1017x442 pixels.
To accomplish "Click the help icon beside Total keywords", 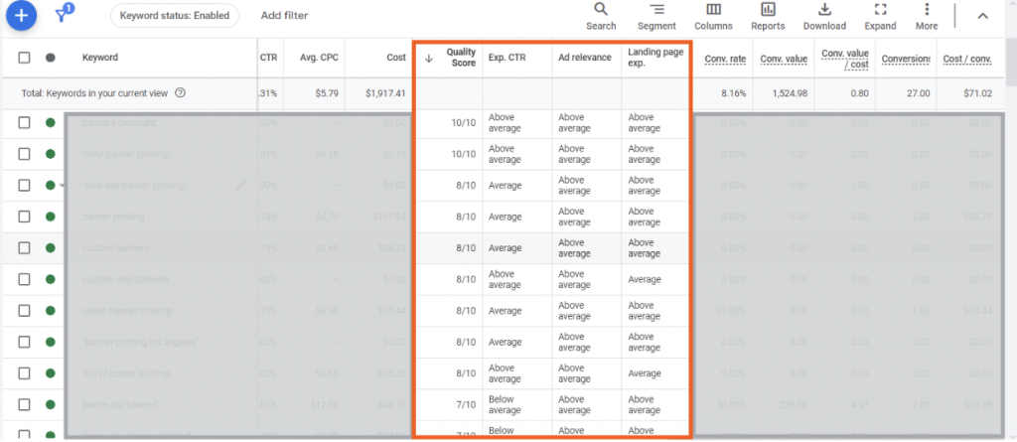I will (x=180, y=92).
